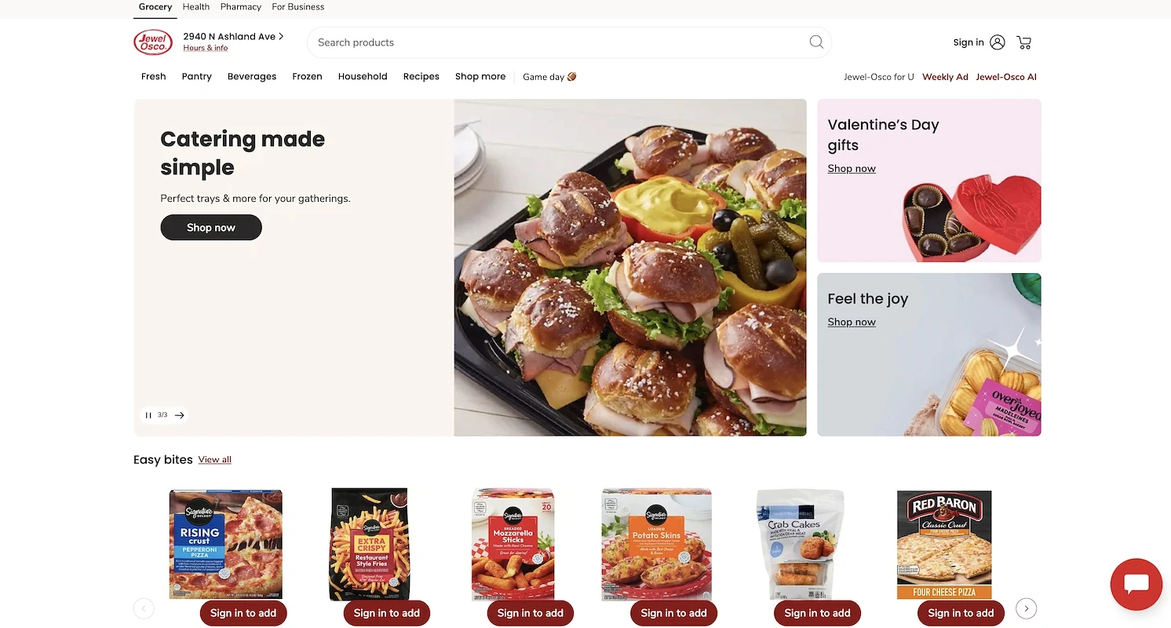1171x628 pixels.
Task: Click the search magnifier icon
Action: click(816, 42)
